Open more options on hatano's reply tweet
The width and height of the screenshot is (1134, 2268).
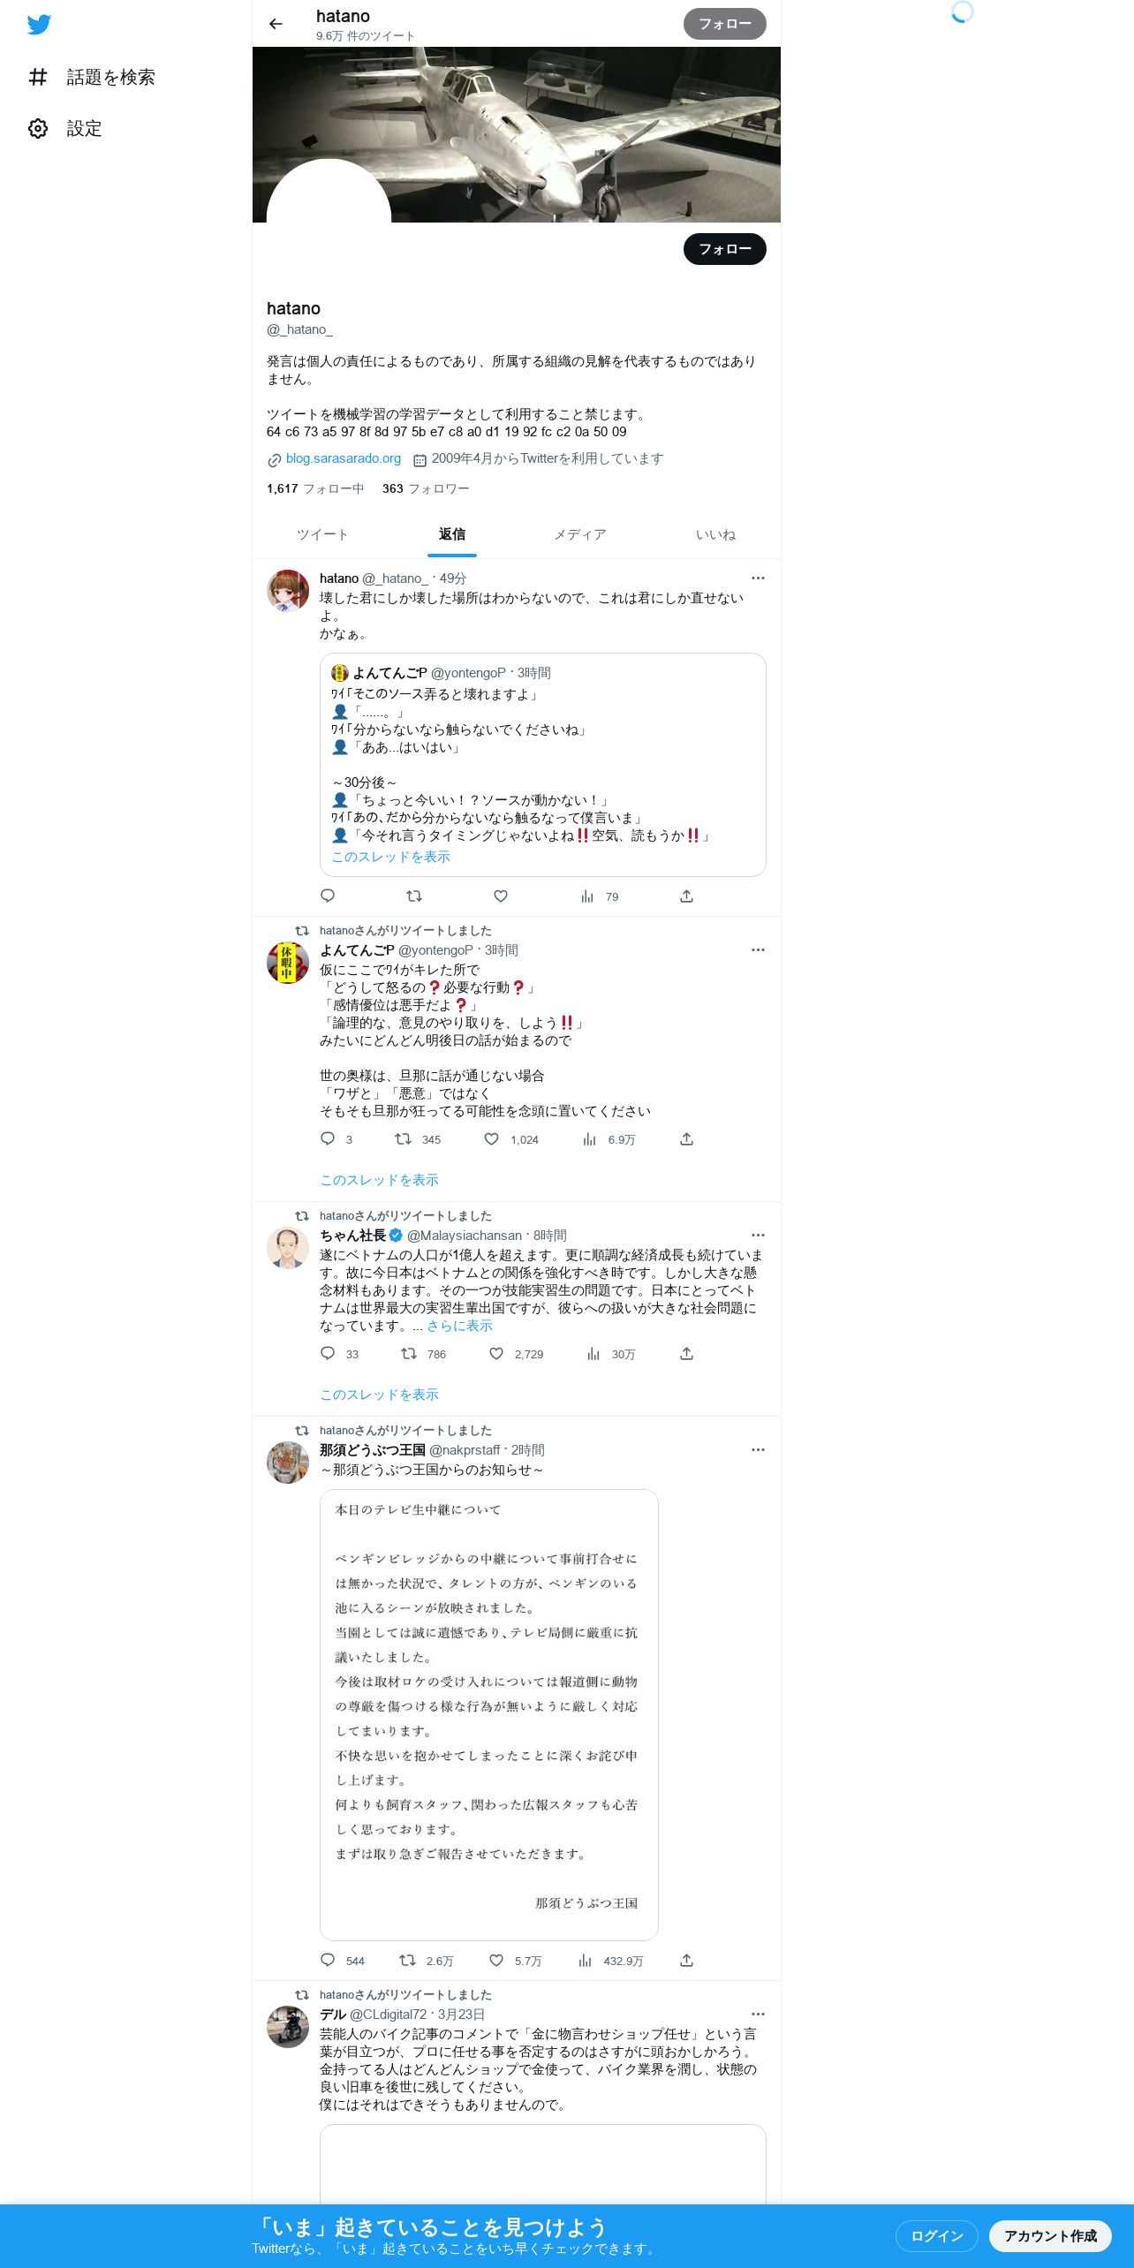click(758, 578)
